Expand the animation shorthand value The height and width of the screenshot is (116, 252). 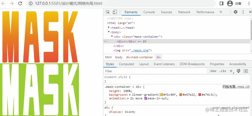(128, 98)
